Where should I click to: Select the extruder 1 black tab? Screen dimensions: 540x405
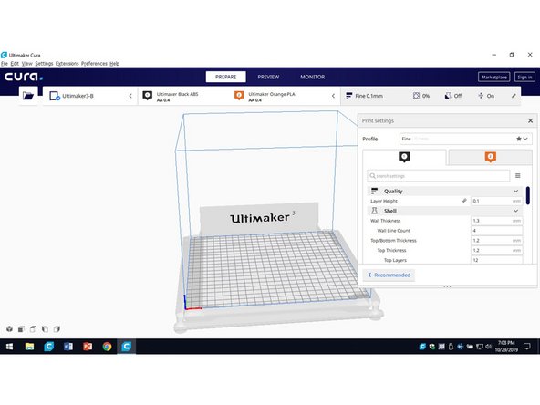(404, 157)
